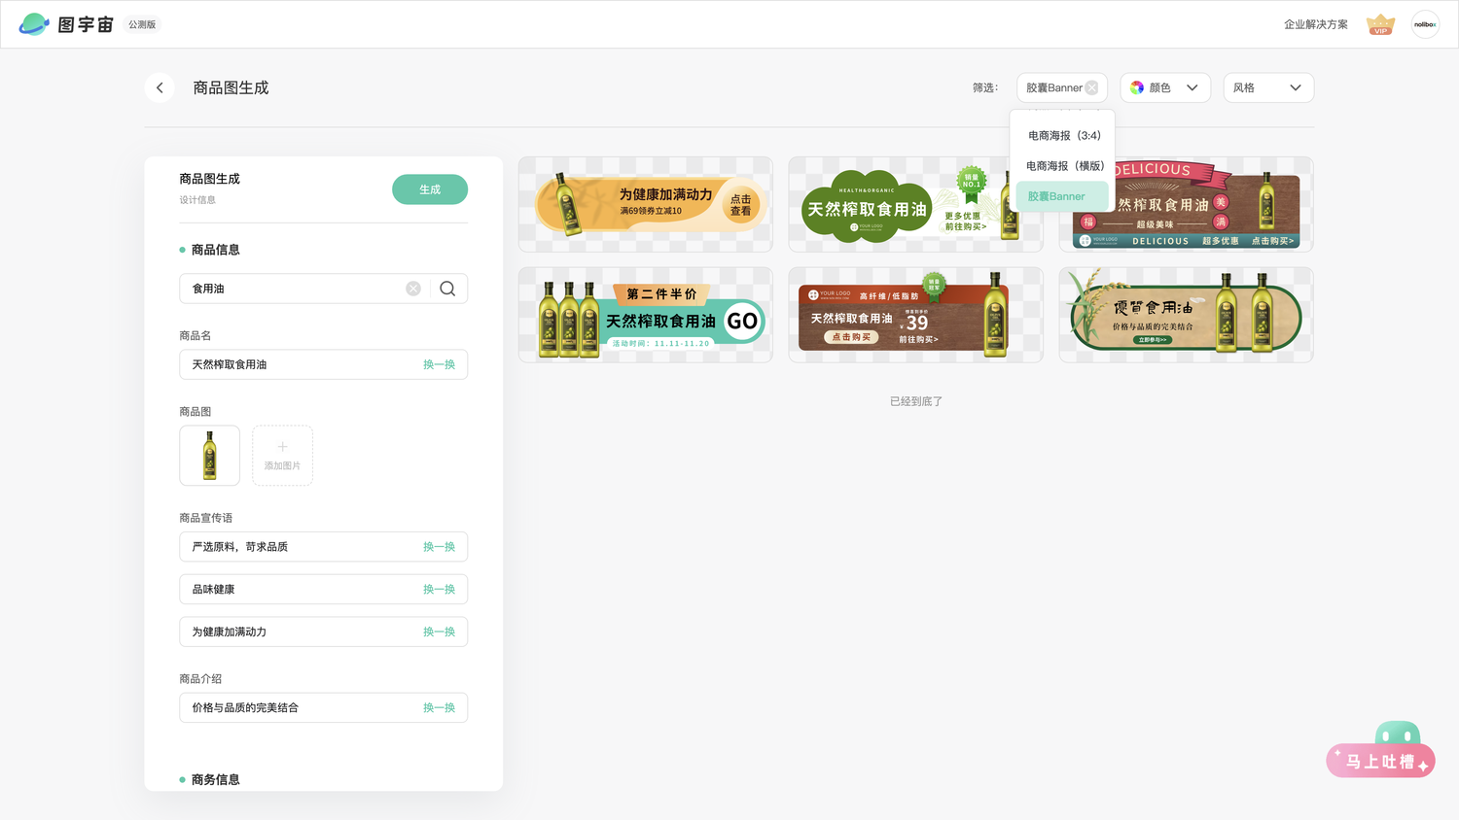The image size is (1459, 820).
Task: Click 换一换 next to 严选原料，苛求品质
Action: 439,547
